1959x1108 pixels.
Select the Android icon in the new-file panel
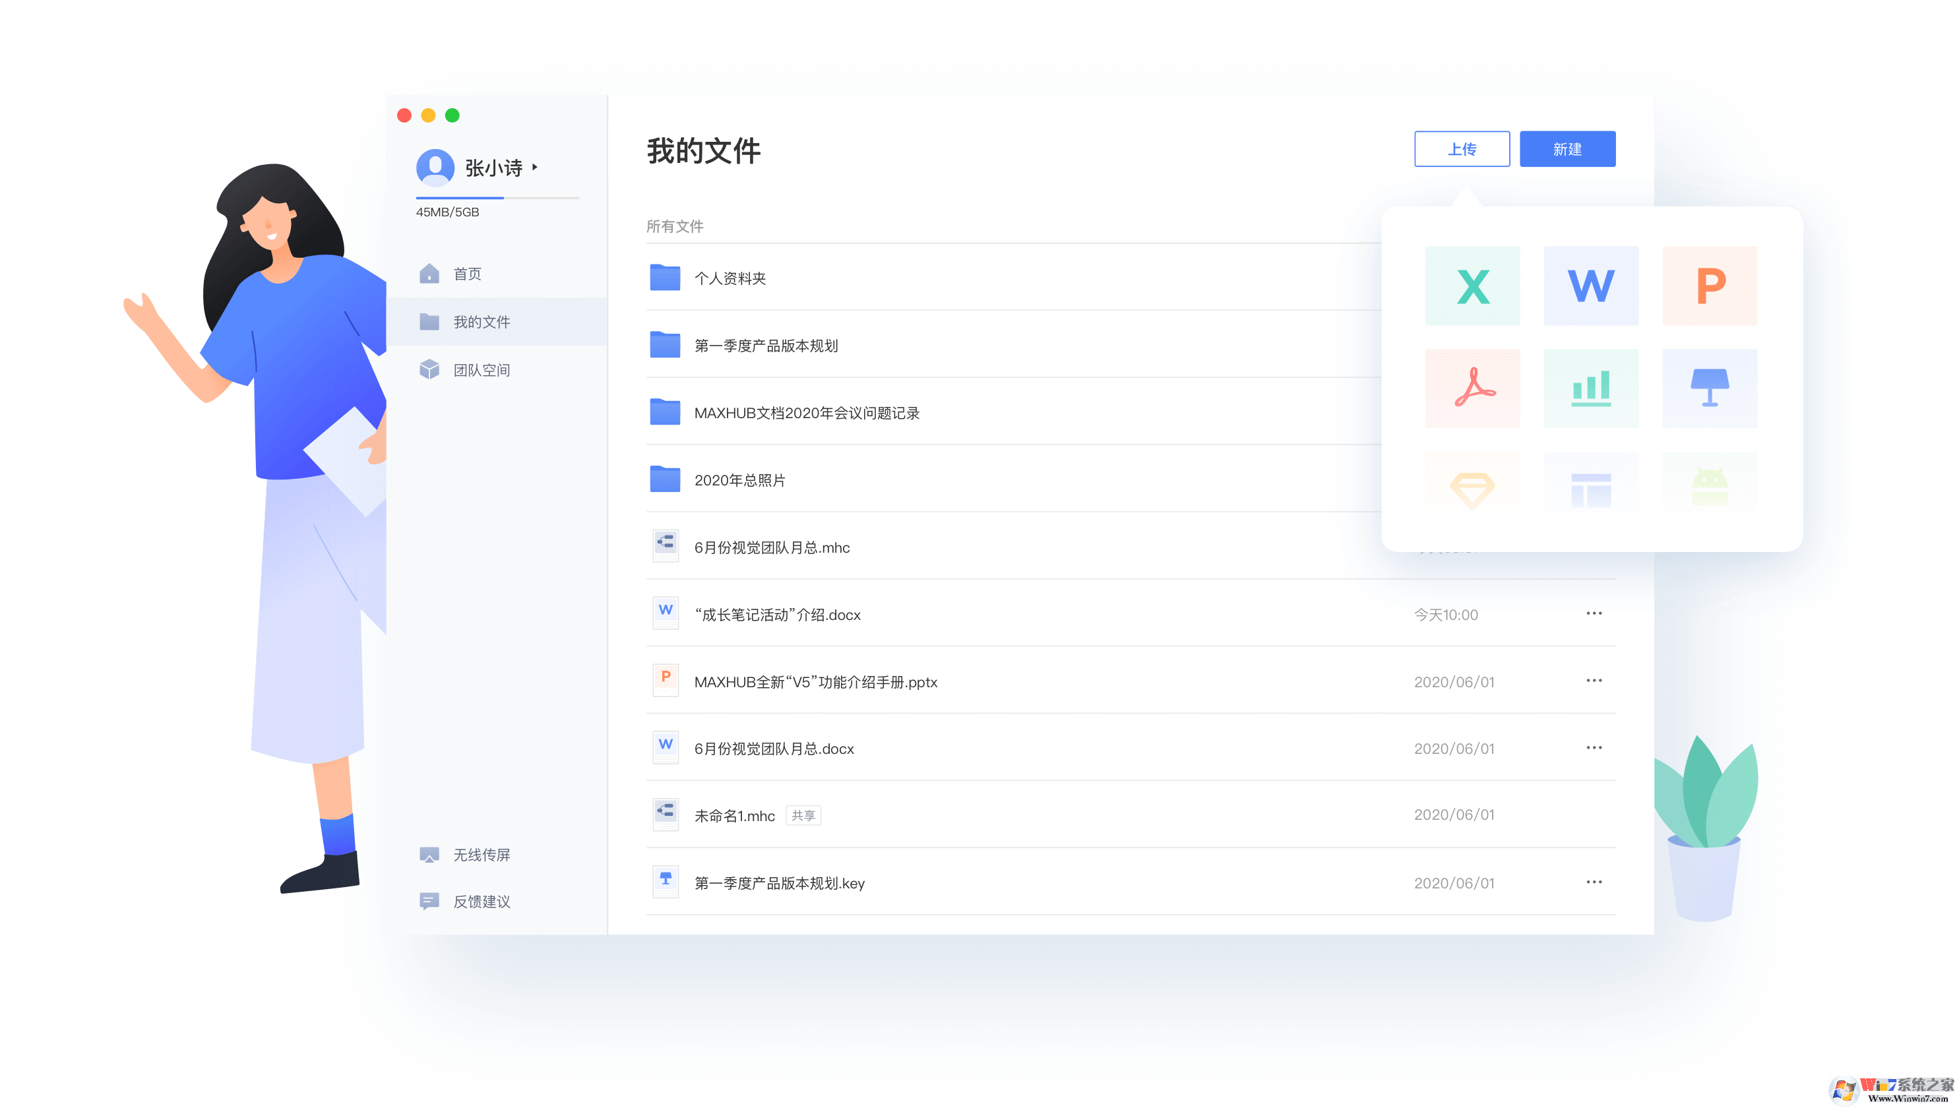coord(1710,489)
